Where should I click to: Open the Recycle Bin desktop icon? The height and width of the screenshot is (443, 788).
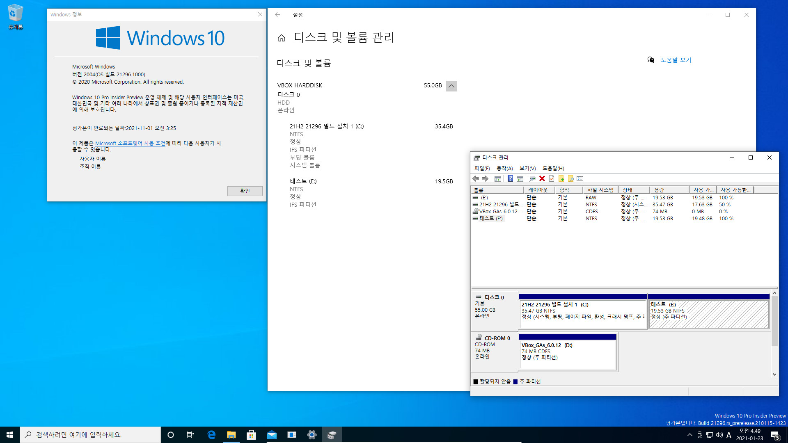[x=16, y=17]
